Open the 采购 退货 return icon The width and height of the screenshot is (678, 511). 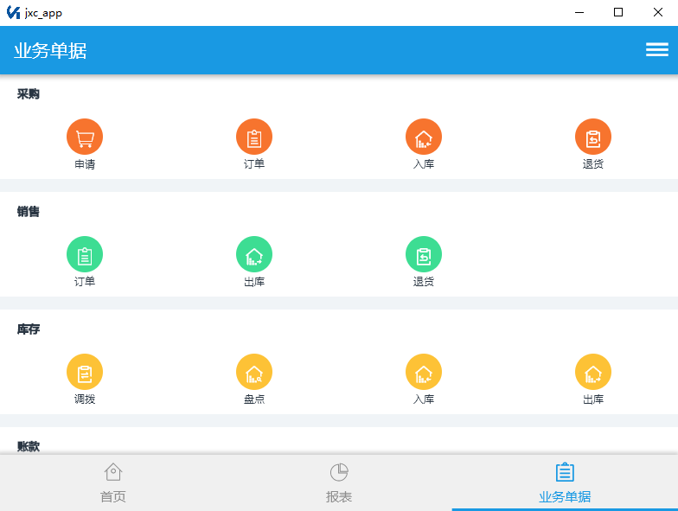tap(593, 137)
